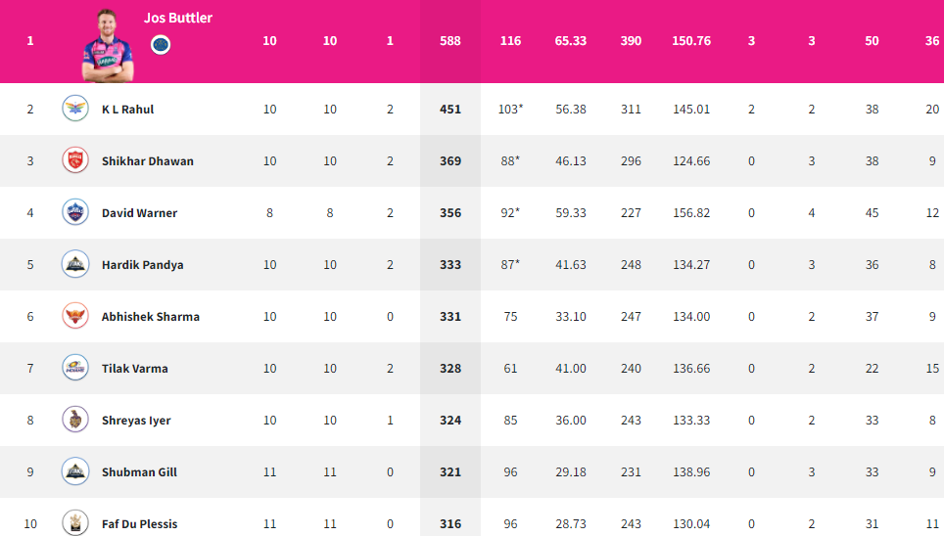The height and width of the screenshot is (536, 944).
Task: Select Abhishek Sharma's name in the table
Action: (x=151, y=317)
